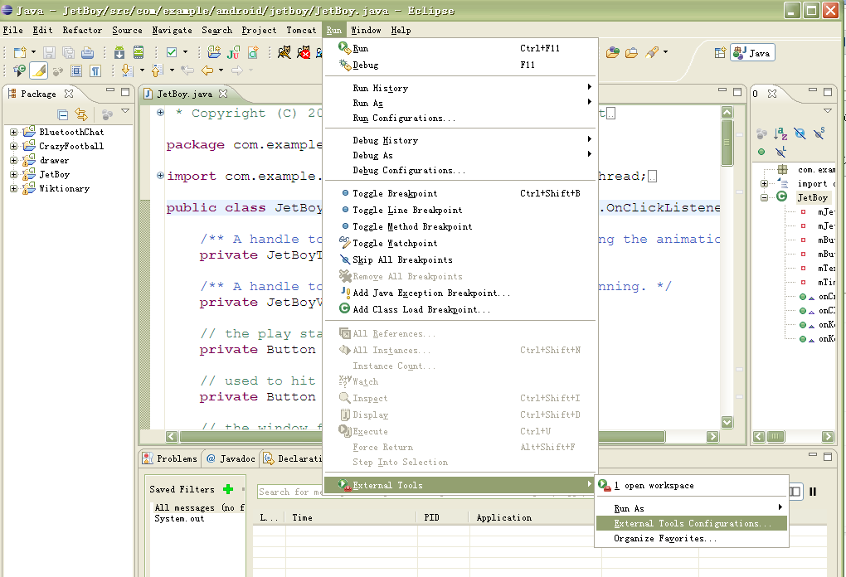The height and width of the screenshot is (577, 846).
Task: Click the Open Perspective icon
Action: tap(720, 52)
